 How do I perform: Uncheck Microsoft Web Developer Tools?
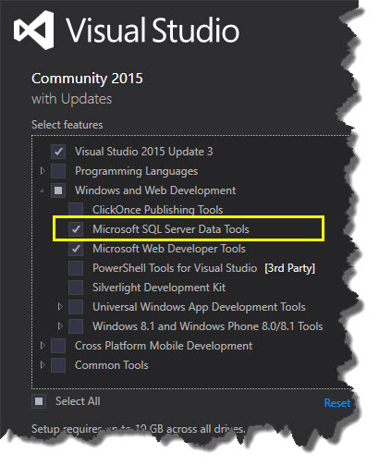pyautogui.click(x=76, y=249)
